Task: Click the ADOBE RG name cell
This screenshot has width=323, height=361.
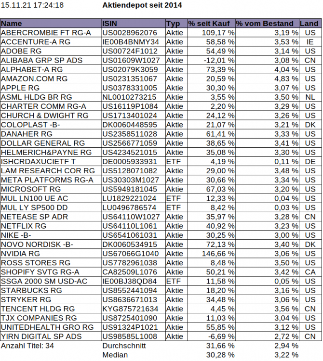Action: pos(51,51)
